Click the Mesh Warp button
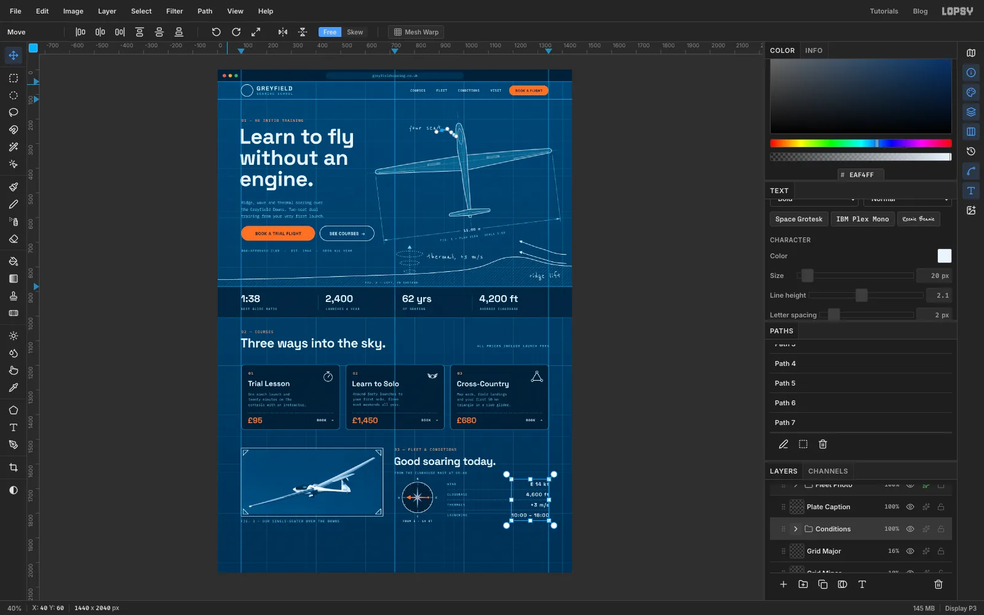Image resolution: width=984 pixels, height=615 pixels. [x=416, y=32]
